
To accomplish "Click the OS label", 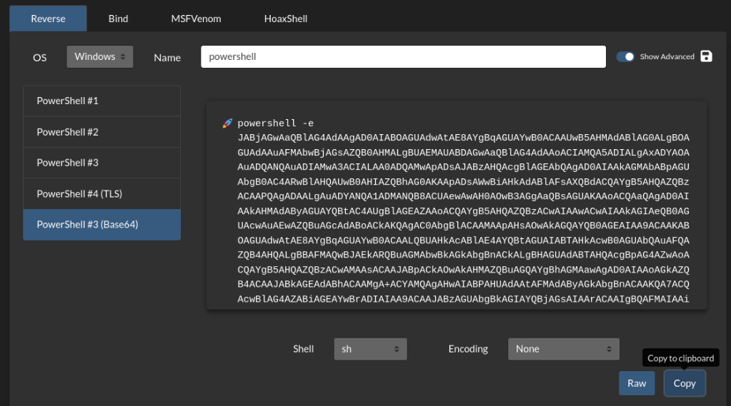I will tap(39, 58).
